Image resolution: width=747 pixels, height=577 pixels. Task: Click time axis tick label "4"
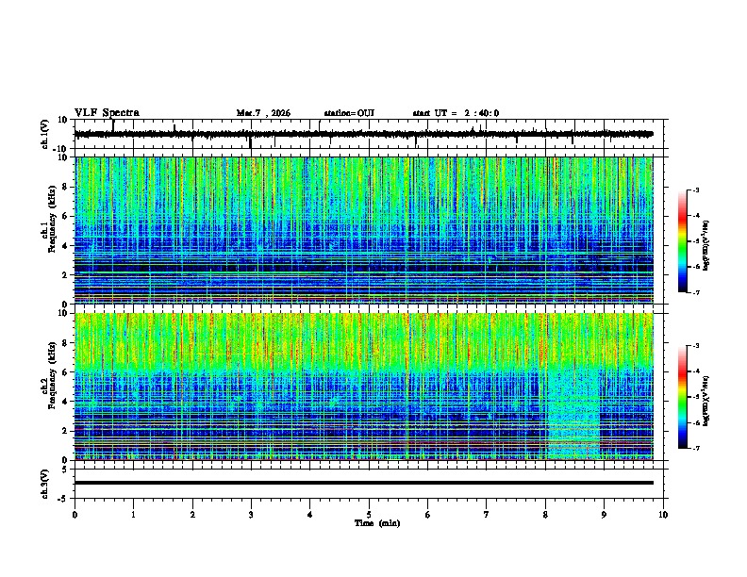[x=310, y=515]
